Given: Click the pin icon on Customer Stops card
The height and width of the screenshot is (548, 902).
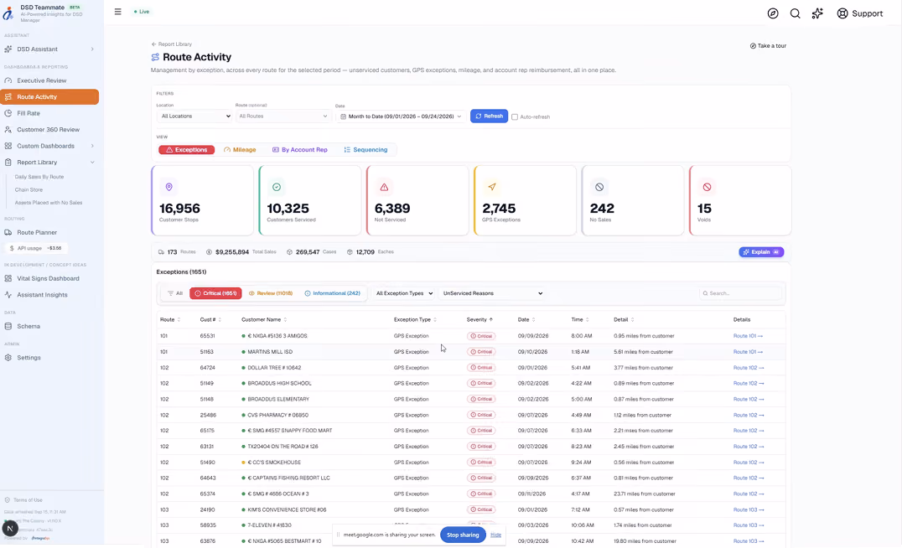Looking at the screenshot, I should pyautogui.click(x=168, y=187).
